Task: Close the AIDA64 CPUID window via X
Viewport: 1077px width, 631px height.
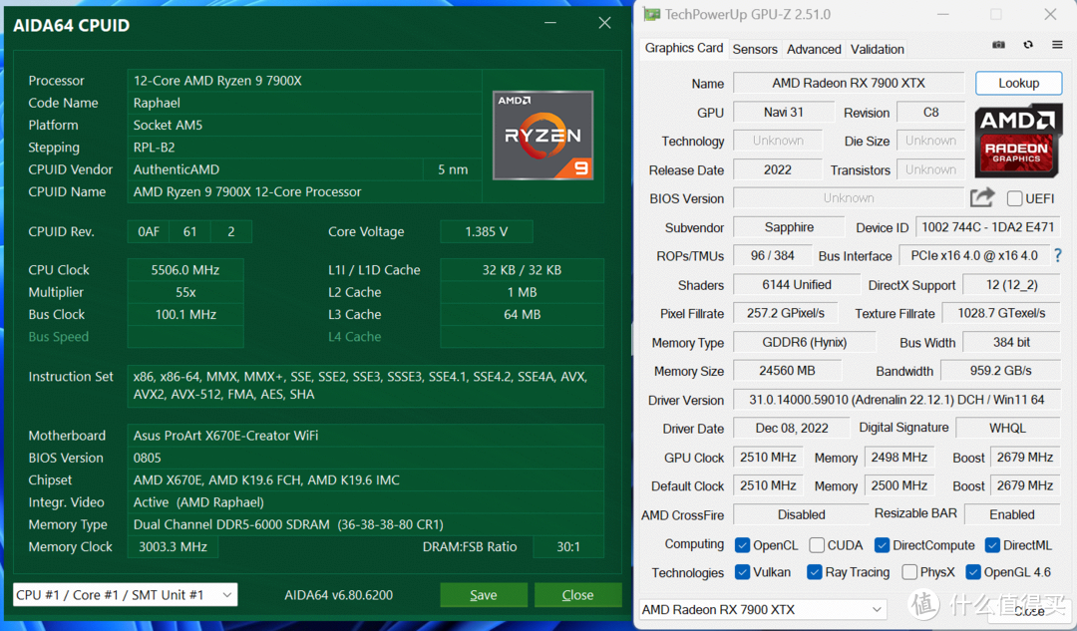Action: [604, 23]
